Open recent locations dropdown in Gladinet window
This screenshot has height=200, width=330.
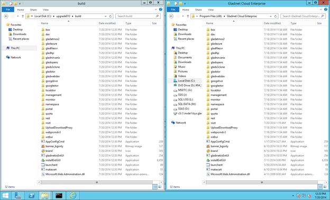[183, 16]
